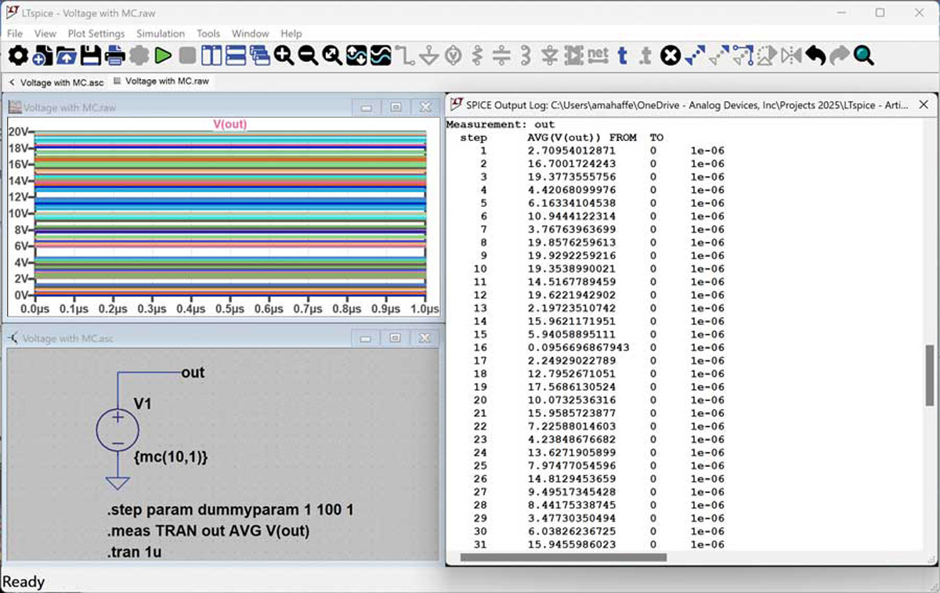This screenshot has width=940, height=593.
Task: Click the Undo arrow icon
Action: (x=815, y=56)
